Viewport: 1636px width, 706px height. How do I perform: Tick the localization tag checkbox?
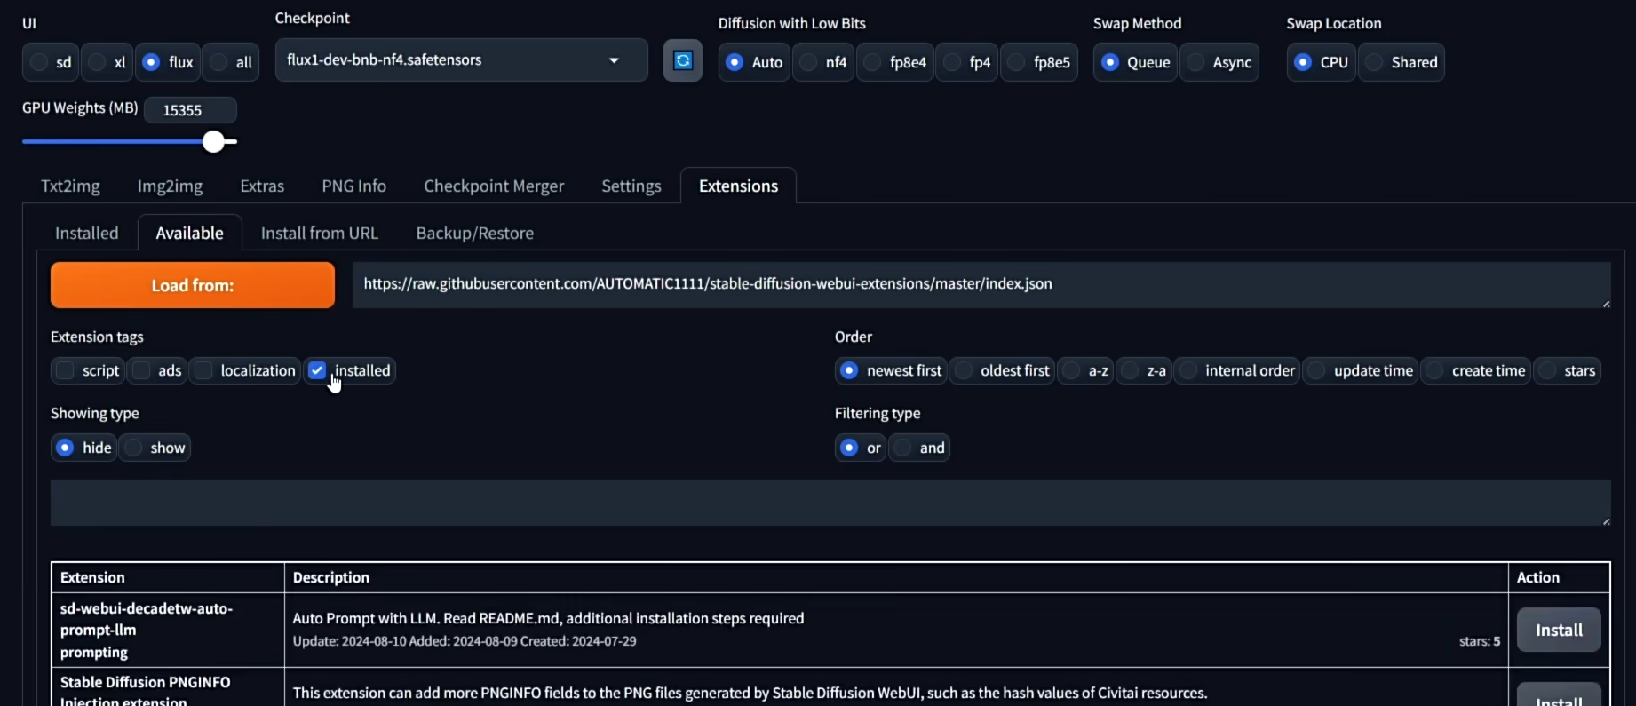pyautogui.click(x=204, y=370)
